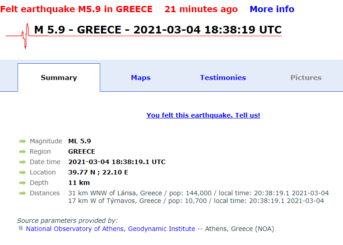Switch to the Summary tab

tap(59, 78)
